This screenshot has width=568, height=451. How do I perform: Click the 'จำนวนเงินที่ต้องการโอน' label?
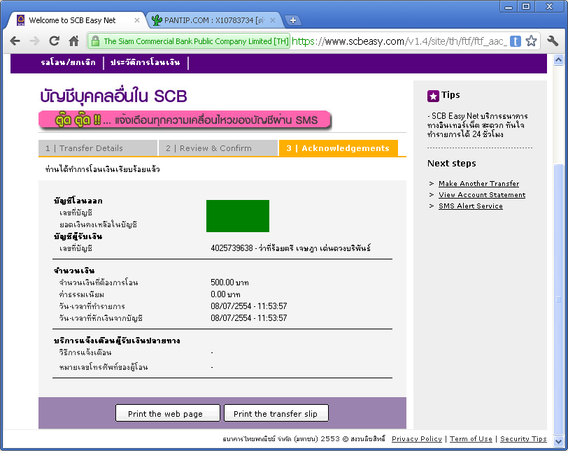coord(99,282)
